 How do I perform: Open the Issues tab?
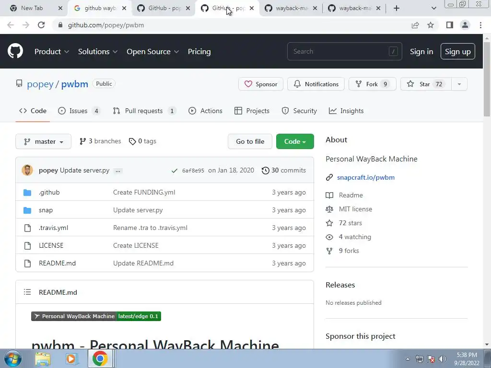[79, 111]
